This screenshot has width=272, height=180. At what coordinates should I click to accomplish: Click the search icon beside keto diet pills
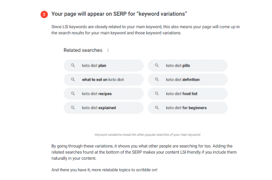click(157, 65)
